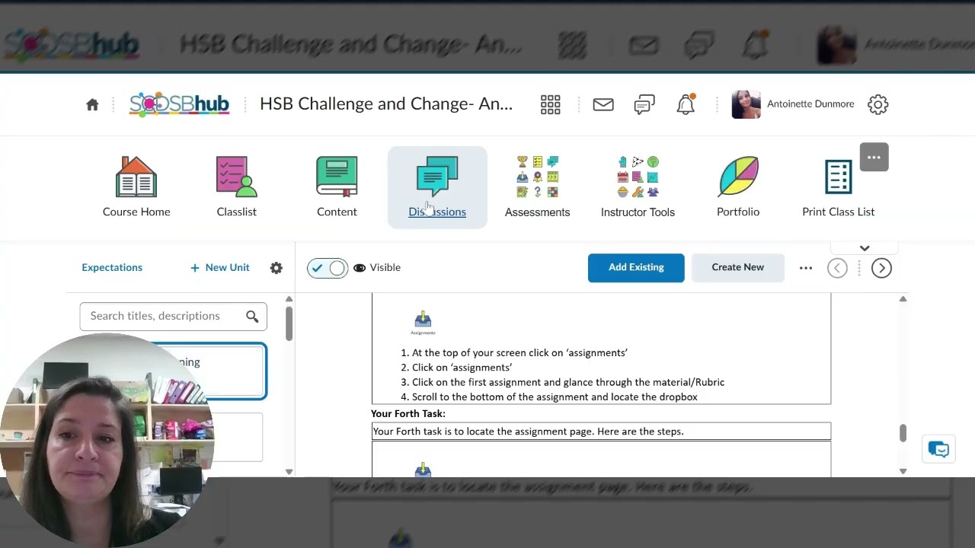The image size is (975, 548).
Task: Go to the previous content item arrow
Action: coord(837,268)
